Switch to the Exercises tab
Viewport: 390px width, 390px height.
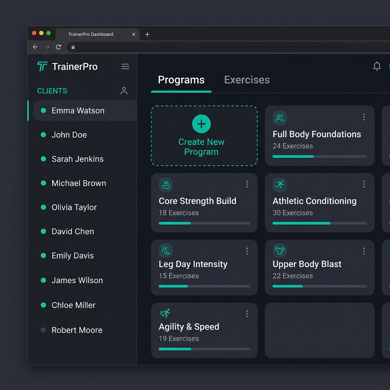tap(247, 80)
